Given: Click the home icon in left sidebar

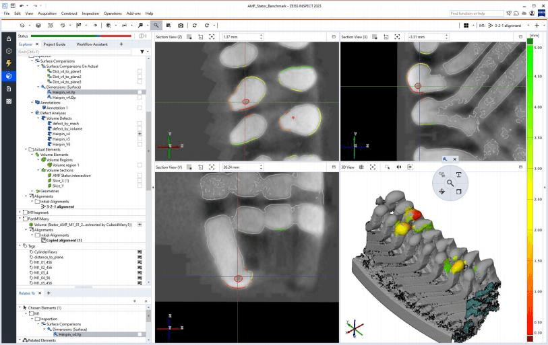Looking at the screenshot, I should click(8, 40).
